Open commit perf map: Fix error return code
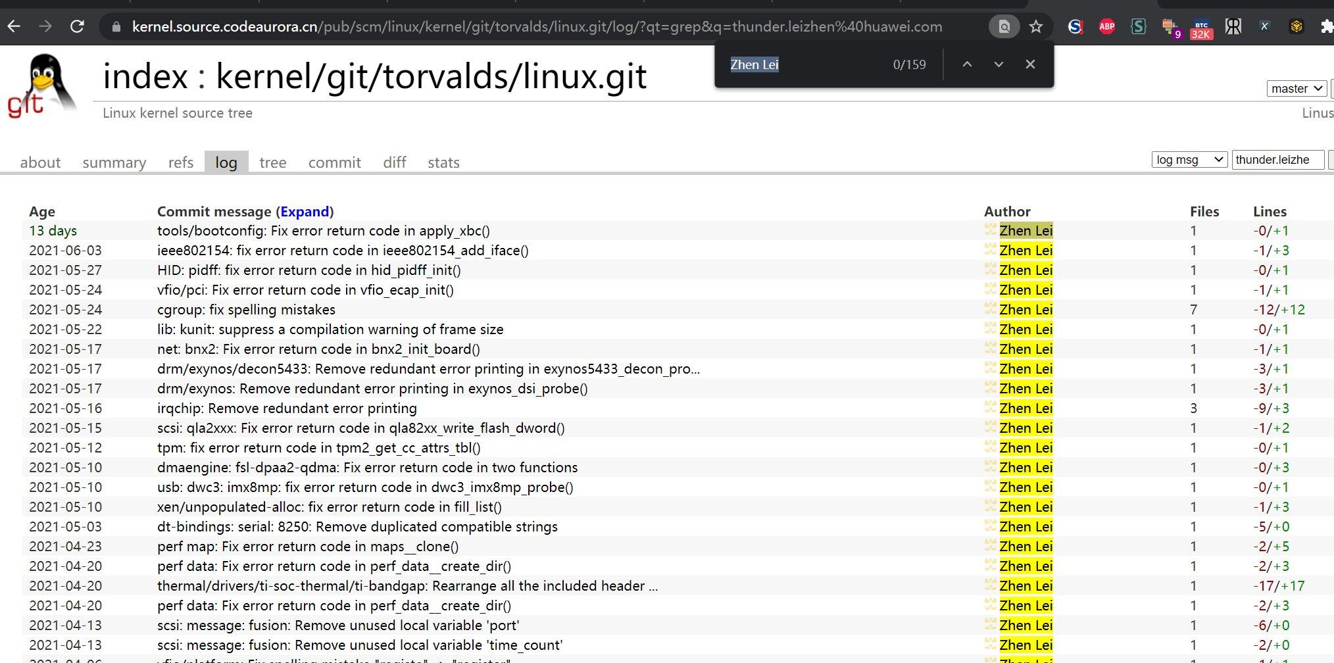Viewport: 1334px width, 663px height. point(308,547)
